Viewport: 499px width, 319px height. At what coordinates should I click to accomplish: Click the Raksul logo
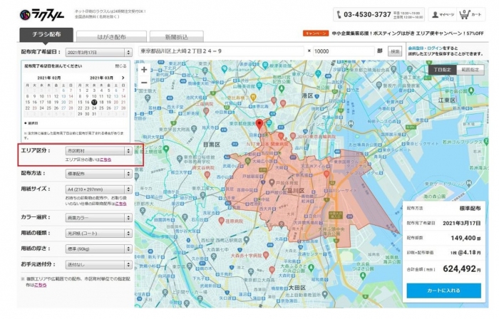click(42, 14)
